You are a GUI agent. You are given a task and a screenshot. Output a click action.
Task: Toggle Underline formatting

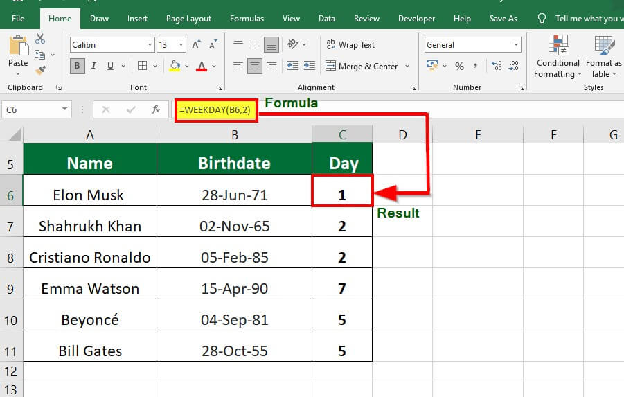coord(110,66)
